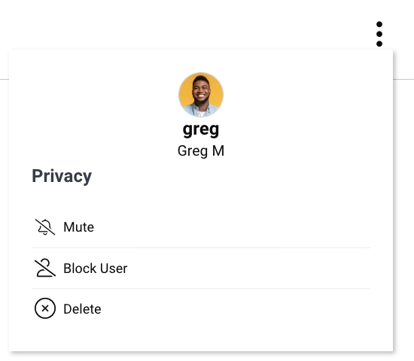Select the Mute menu entry

(x=201, y=227)
